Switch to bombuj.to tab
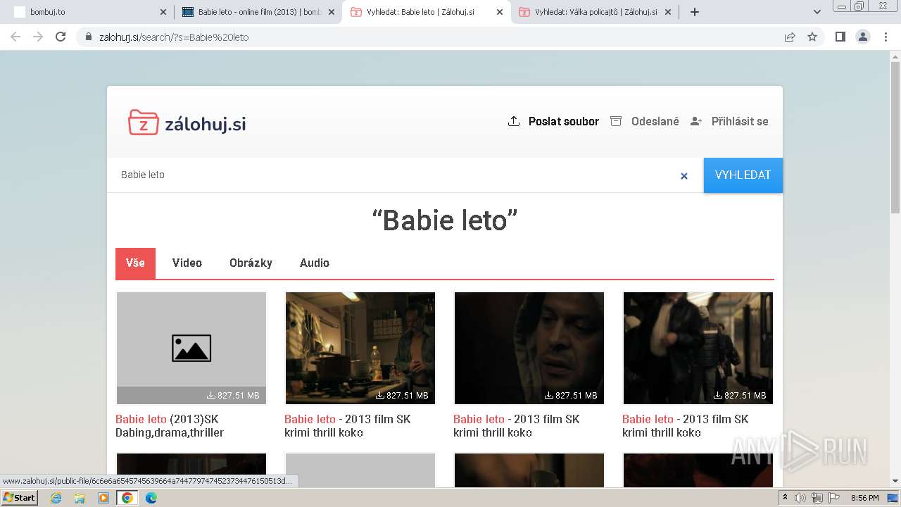Viewport: 901px width, 507px height. coord(89,12)
